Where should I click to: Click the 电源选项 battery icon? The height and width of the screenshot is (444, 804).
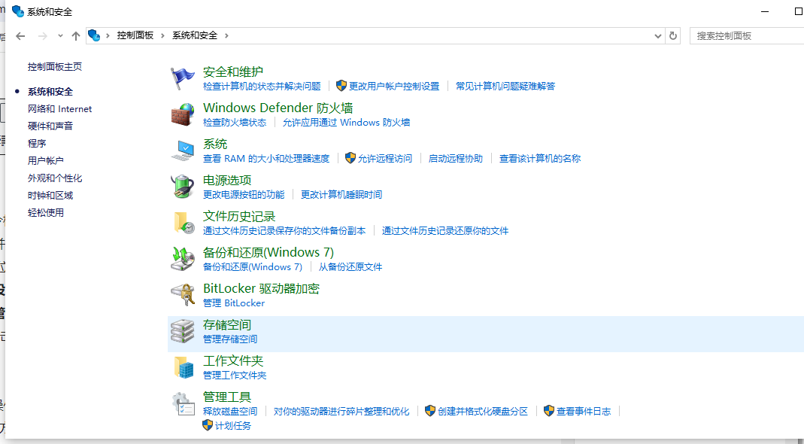click(x=182, y=186)
